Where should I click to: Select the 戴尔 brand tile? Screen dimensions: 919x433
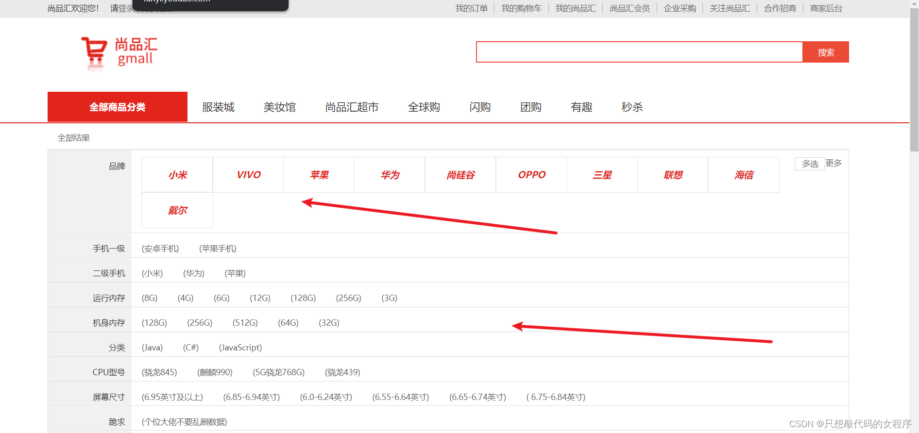177,210
